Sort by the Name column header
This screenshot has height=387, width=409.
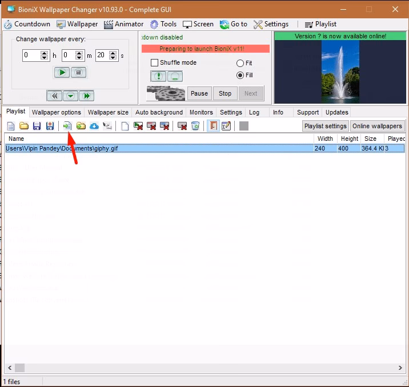click(159, 139)
